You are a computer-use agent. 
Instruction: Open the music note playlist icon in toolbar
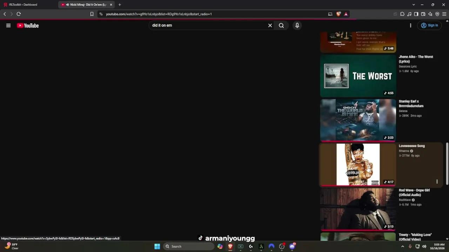click(409, 14)
